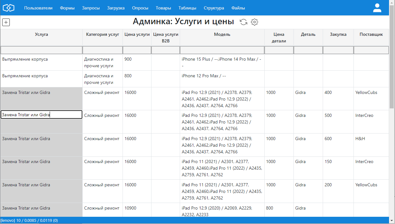Open the Структура menu
395x224 pixels.
point(214,8)
